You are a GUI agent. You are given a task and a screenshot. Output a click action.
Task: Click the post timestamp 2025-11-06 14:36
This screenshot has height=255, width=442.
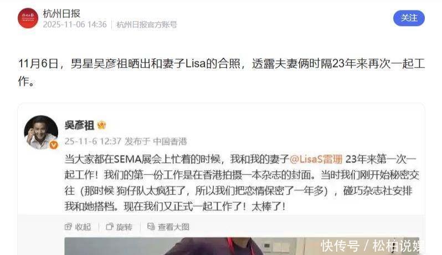tap(75, 24)
